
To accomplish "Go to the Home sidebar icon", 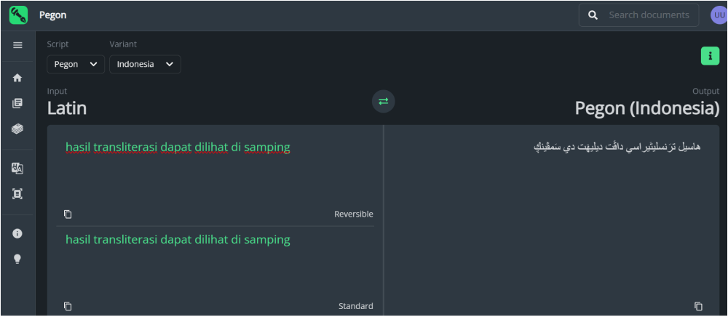I will coord(18,78).
